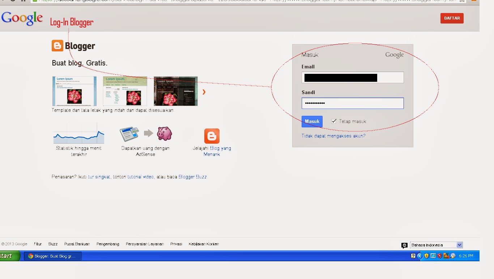Open the blue Lorem Ipsum template thumbnail
Viewport: 494px width, 279px height.
74,91
